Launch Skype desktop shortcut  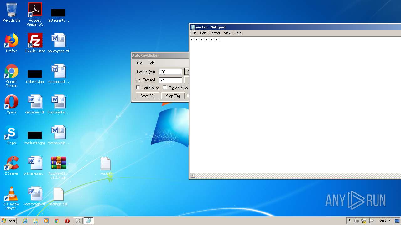click(x=11, y=135)
